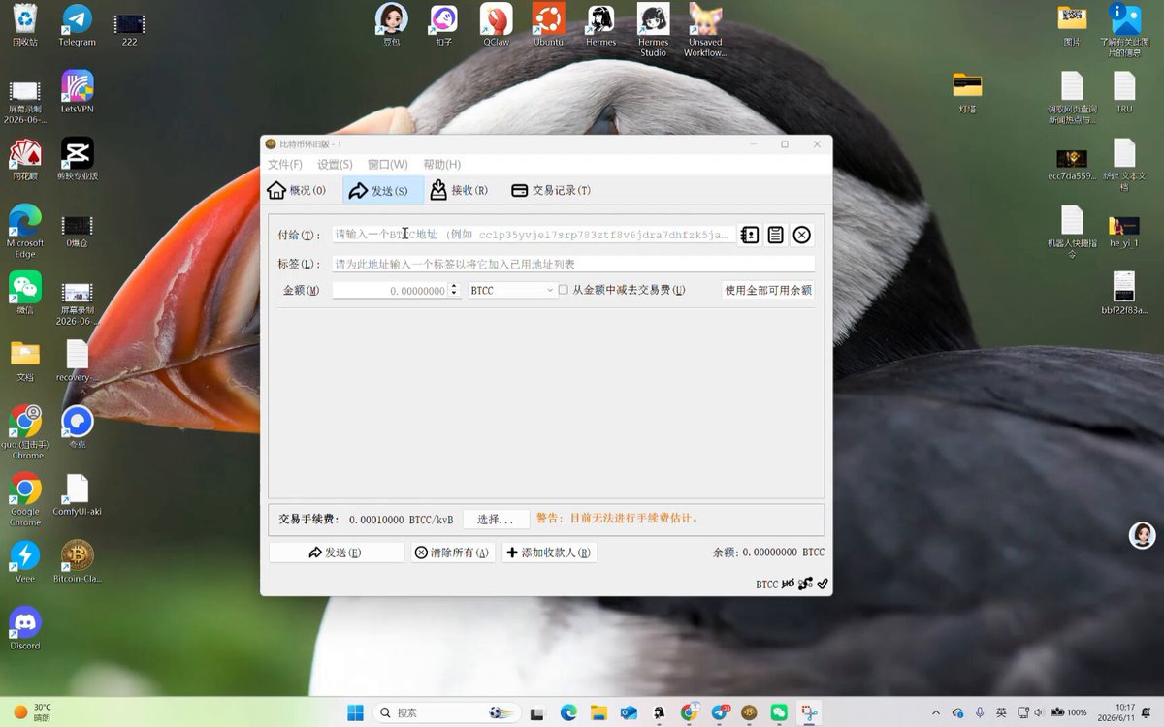Click the circled X clear icon in 付给 row

(802, 235)
